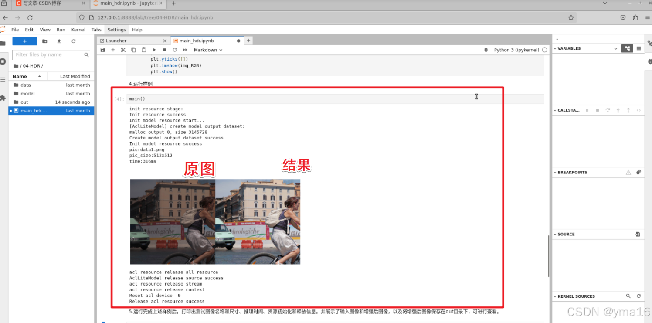Create a new launcher with blue plus button
This screenshot has width=652, height=323.
(24, 41)
